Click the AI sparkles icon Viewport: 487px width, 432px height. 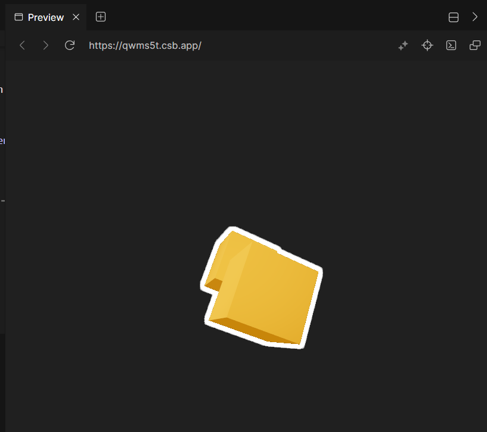[x=403, y=45]
